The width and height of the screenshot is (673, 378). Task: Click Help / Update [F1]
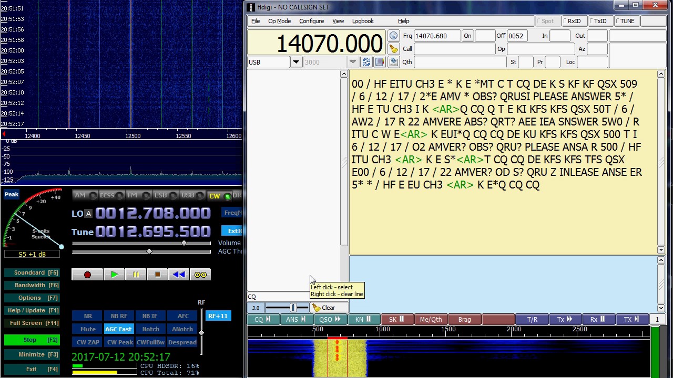tap(32, 310)
